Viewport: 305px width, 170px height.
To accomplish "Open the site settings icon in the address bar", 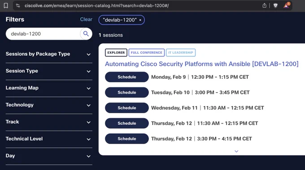I will pyautogui.click(x=18, y=6).
